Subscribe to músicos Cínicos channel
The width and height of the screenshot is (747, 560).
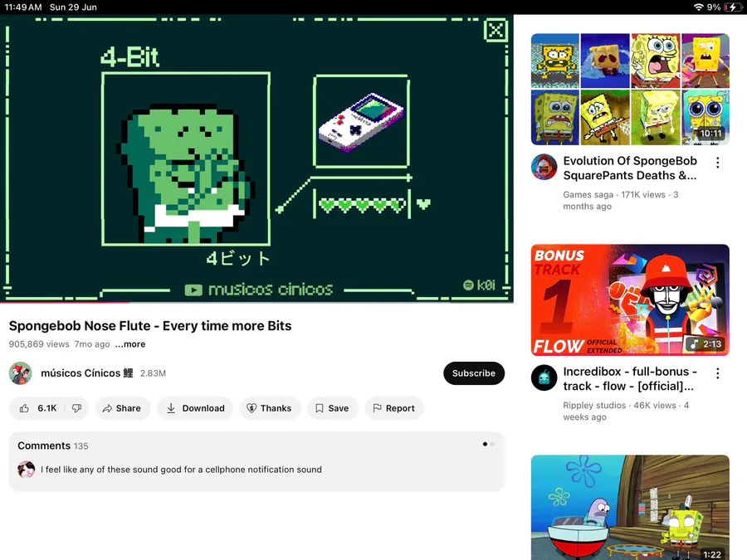[x=474, y=373]
